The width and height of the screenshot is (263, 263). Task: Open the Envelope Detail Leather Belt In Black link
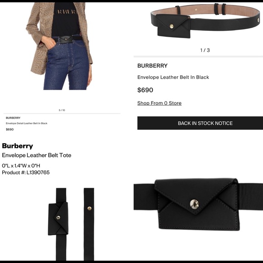coord(26,123)
